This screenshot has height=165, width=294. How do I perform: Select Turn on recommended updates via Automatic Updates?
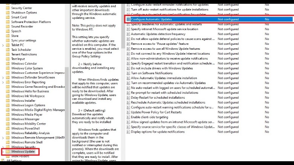coord(168,83)
